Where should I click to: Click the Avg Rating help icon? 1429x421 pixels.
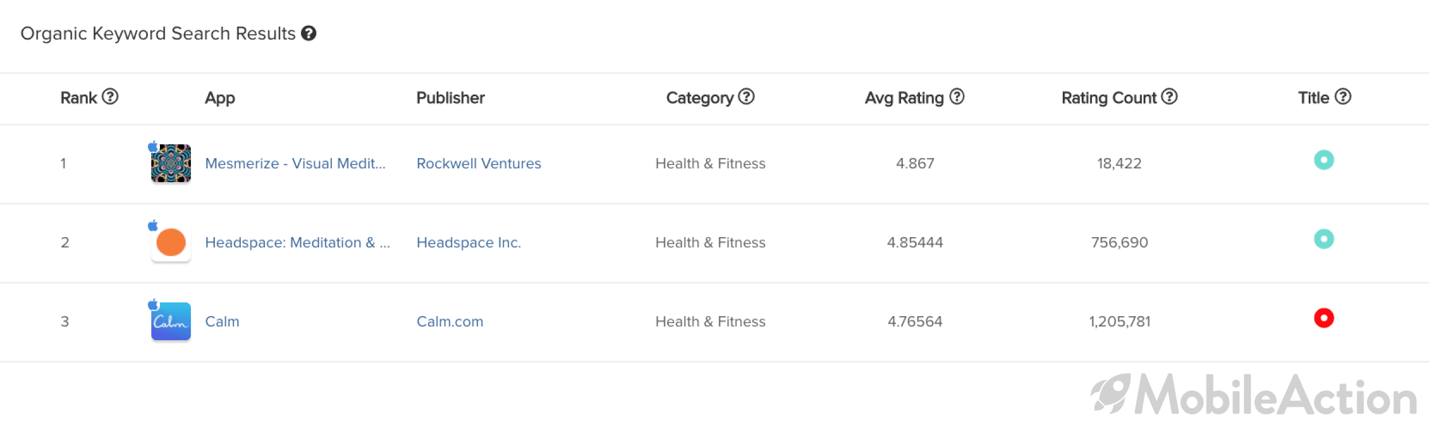(x=957, y=96)
